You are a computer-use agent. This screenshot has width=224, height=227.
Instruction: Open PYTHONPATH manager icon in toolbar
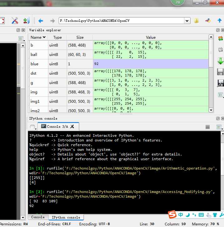tap(26, 21)
